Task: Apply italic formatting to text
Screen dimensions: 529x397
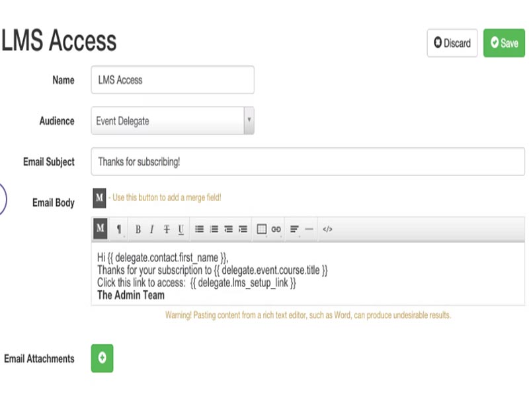Action: (x=151, y=229)
